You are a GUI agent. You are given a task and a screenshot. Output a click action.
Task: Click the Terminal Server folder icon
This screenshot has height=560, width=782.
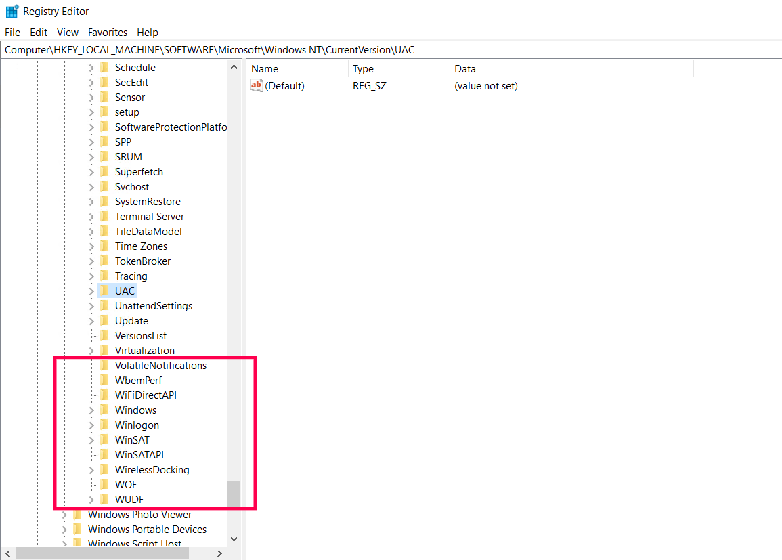(104, 217)
